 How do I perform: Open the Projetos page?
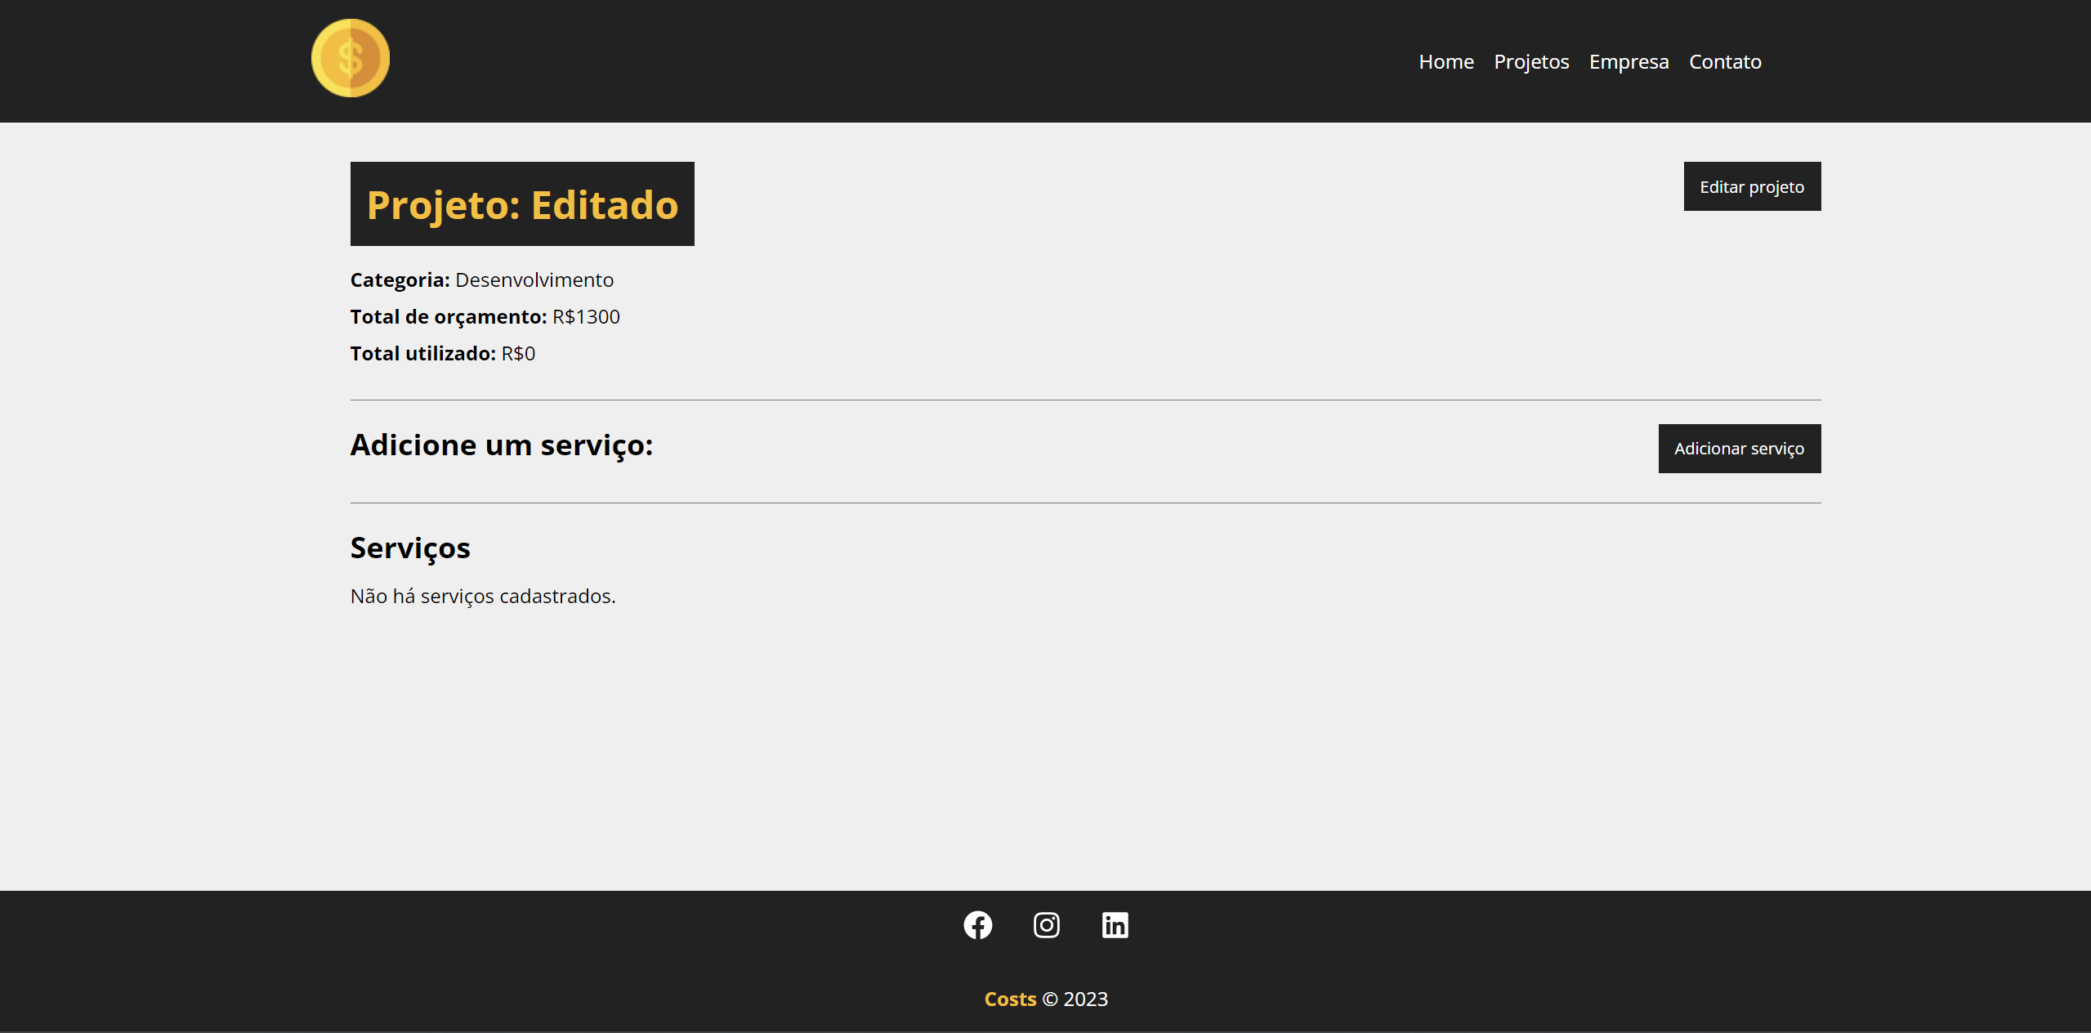[1530, 61]
